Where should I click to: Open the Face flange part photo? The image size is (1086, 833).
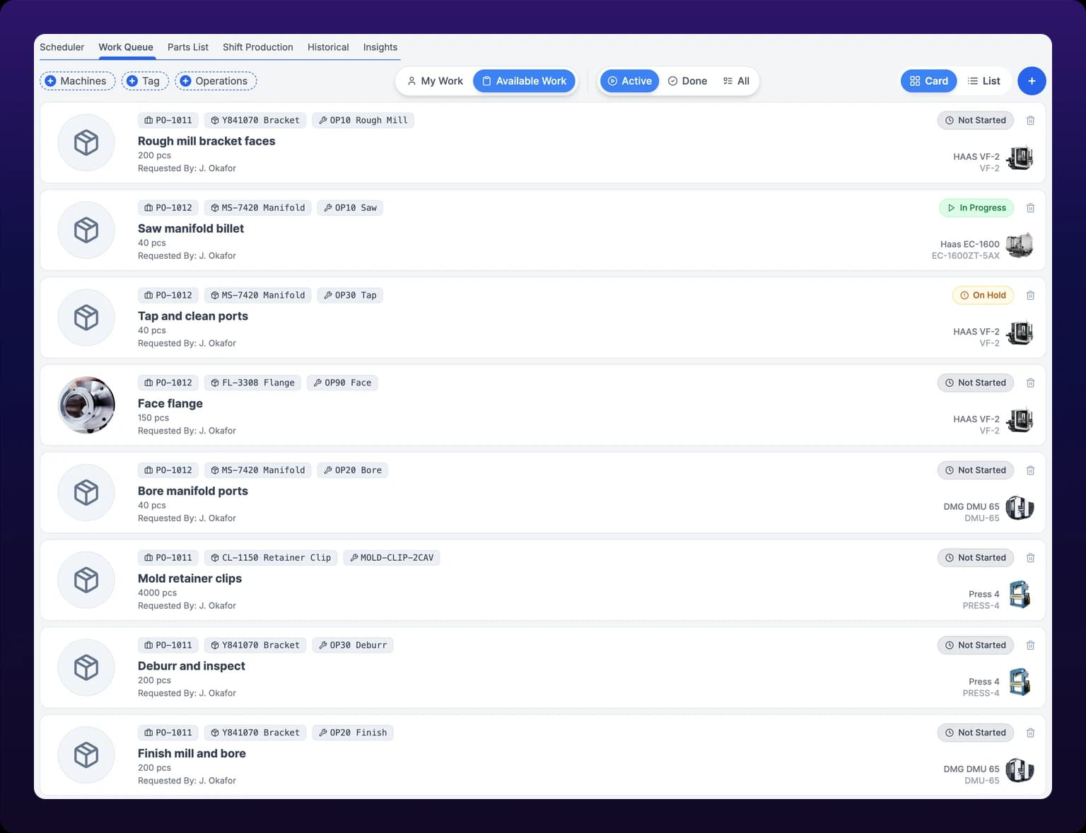click(x=86, y=405)
